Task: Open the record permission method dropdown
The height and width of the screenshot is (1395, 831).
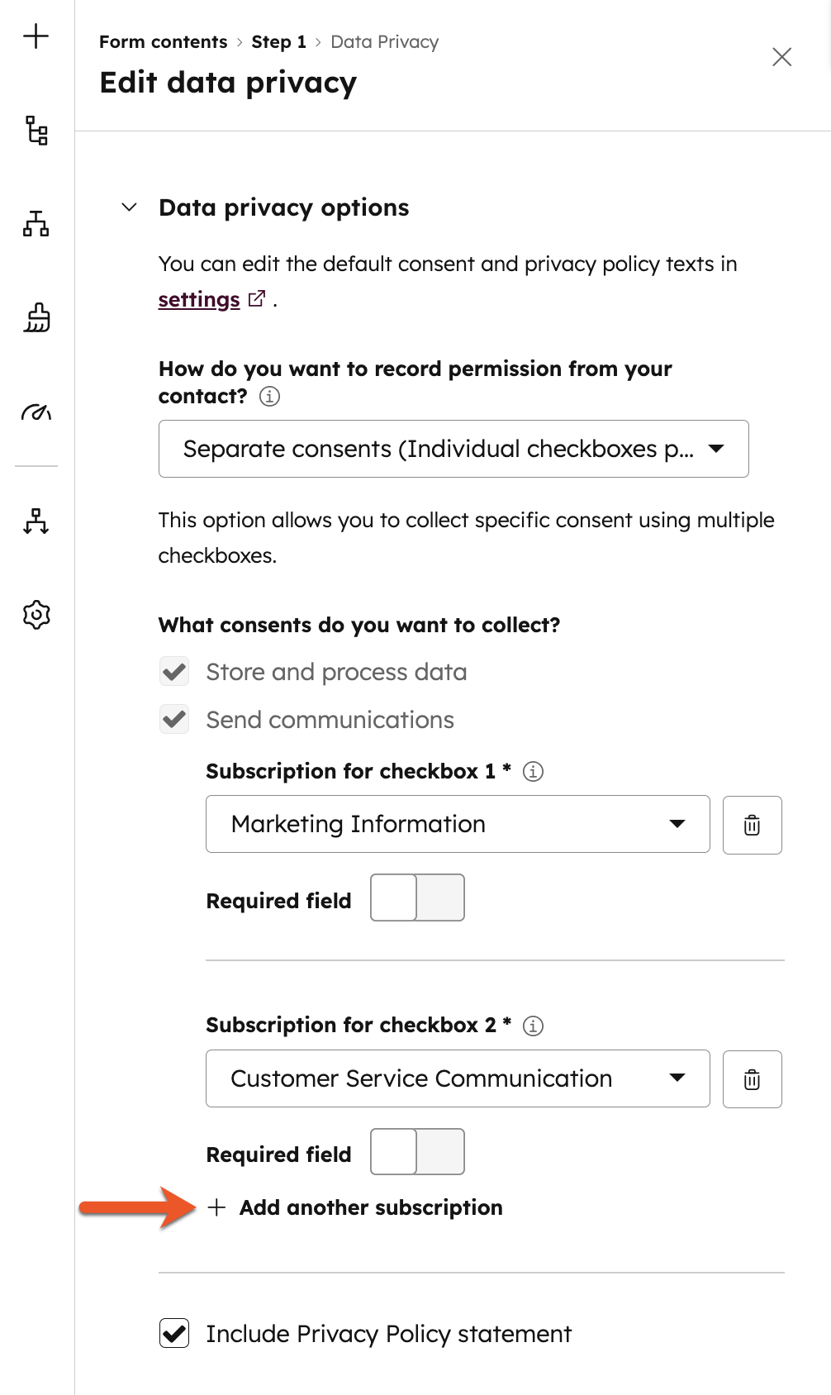Action: click(x=453, y=449)
